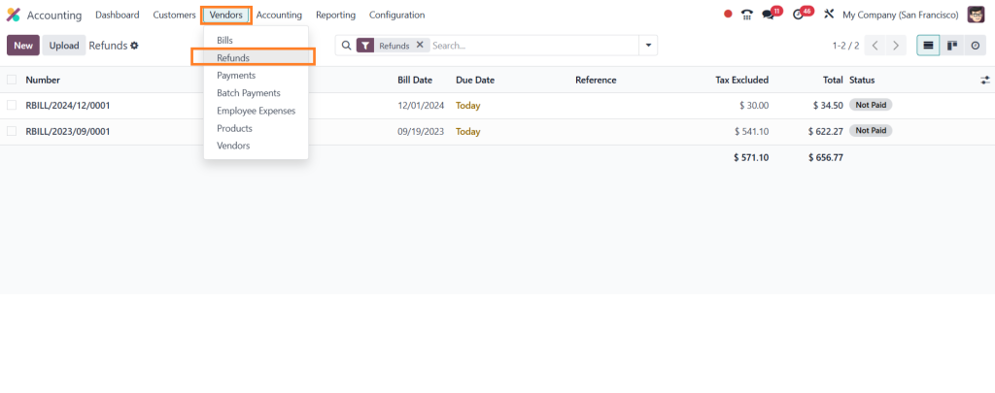Open the Configuration menu
Viewport: 995px width, 393px height.
[x=397, y=15]
